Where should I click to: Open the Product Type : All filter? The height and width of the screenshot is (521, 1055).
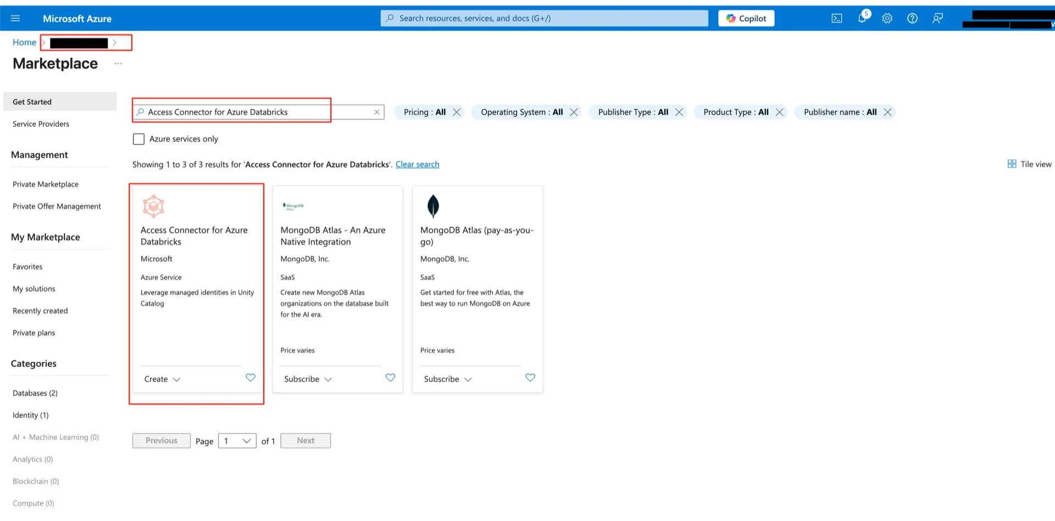[x=736, y=112]
